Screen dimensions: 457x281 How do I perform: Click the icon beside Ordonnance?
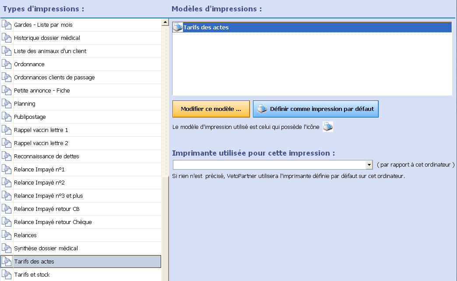pyautogui.click(x=7, y=64)
